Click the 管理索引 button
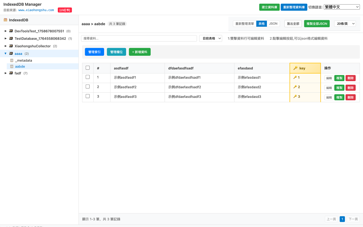Image resolution: width=363 pixels, height=227 pixels. [x=94, y=52]
